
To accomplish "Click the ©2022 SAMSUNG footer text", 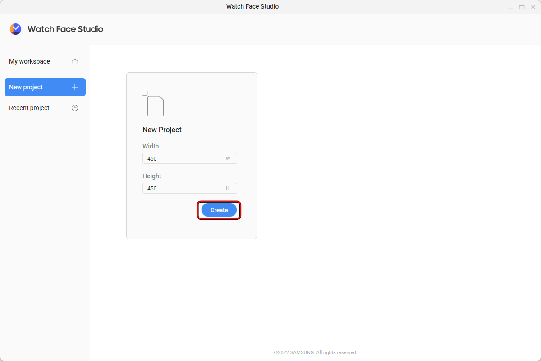I will pyautogui.click(x=316, y=352).
